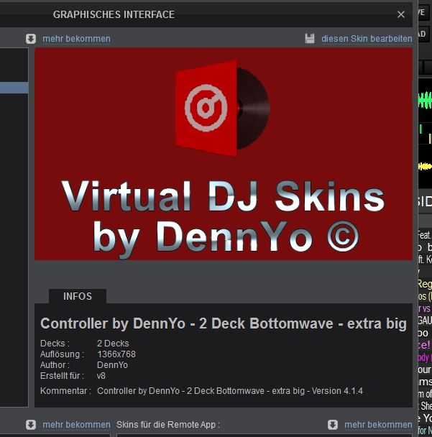Click the author value 'DennYo'
The image size is (432, 437).
pos(112,365)
